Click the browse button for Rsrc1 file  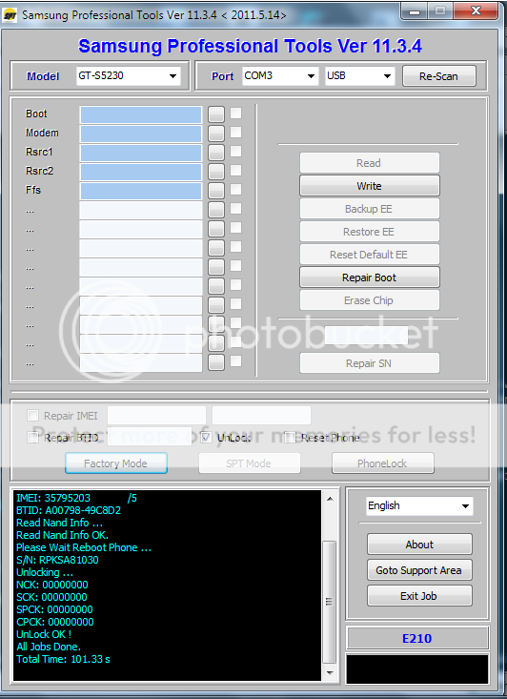216,153
